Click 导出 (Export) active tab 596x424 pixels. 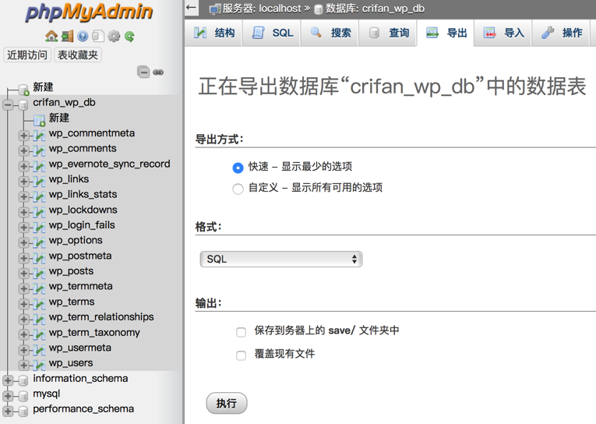tap(446, 33)
